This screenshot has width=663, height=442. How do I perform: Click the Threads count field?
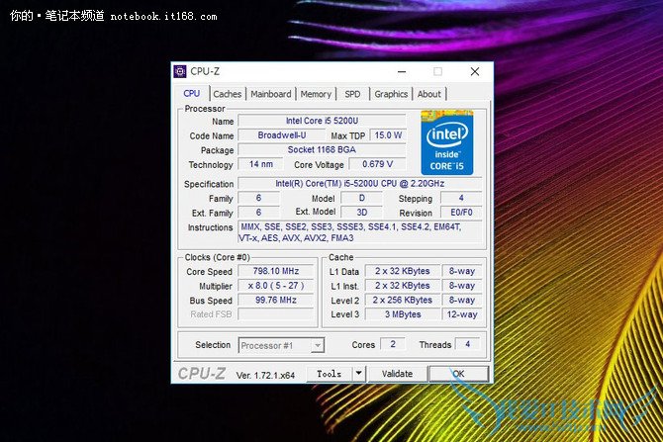pos(468,344)
